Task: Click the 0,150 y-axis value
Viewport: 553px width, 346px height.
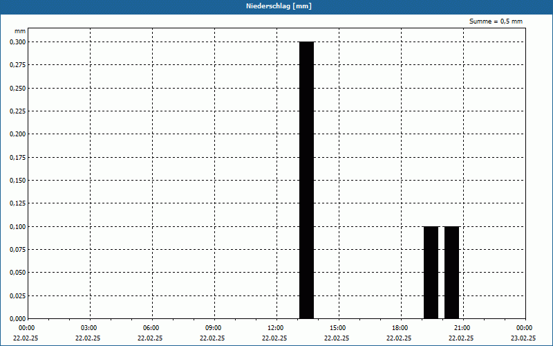Action: point(18,181)
